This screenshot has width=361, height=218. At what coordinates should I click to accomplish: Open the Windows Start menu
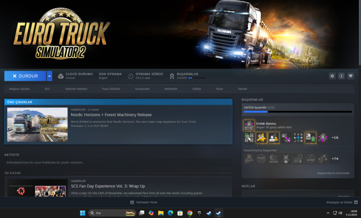coord(83,213)
